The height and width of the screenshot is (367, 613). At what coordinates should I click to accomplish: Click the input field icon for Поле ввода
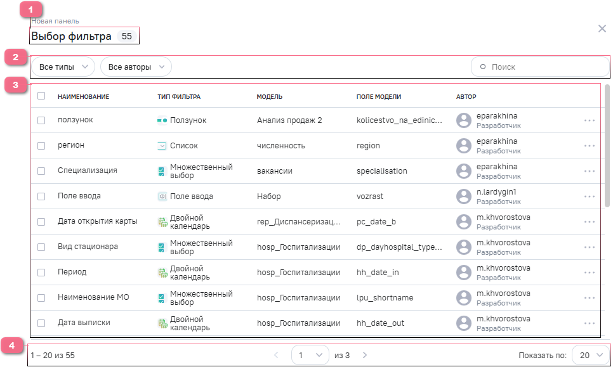pyautogui.click(x=162, y=196)
